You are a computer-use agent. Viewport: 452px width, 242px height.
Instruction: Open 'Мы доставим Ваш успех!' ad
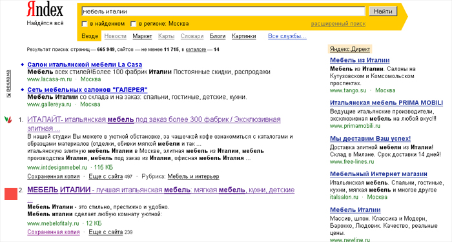pyautogui.click(x=371, y=139)
